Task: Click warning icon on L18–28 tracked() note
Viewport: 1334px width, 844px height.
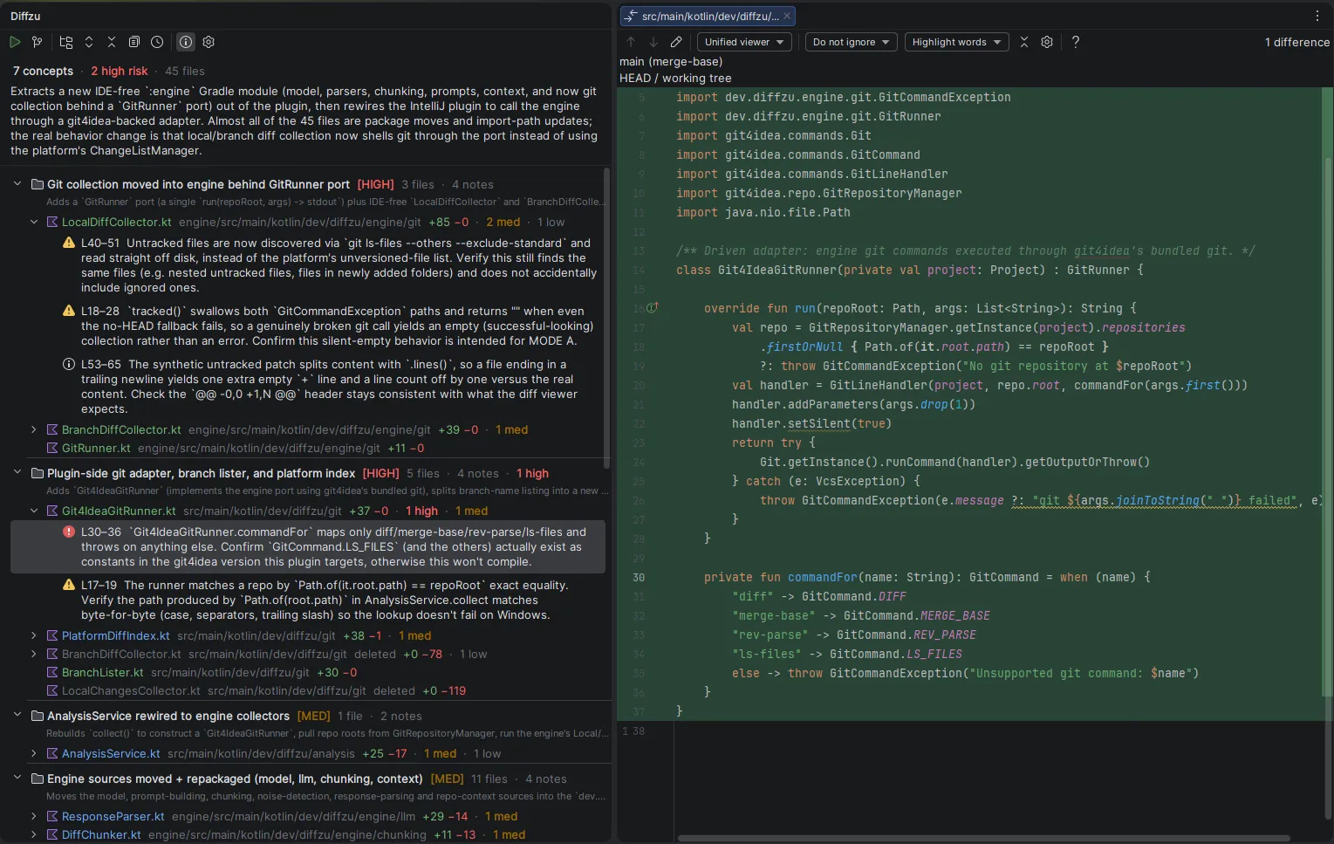Action: (69, 311)
